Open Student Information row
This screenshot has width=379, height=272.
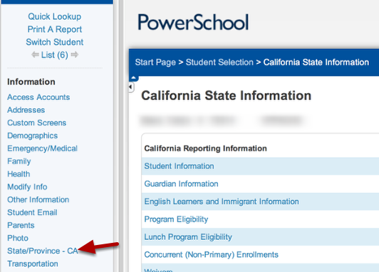pyautogui.click(x=260, y=166)
